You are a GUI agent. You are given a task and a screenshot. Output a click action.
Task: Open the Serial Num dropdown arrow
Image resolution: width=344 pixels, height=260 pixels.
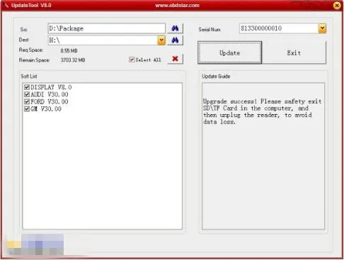[322, 28]
